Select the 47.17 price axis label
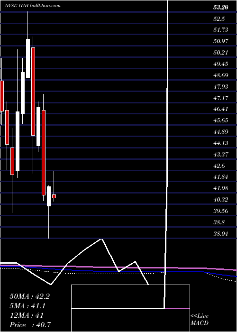Viewport: 237px width, 332px height. [x=221, y=98]
